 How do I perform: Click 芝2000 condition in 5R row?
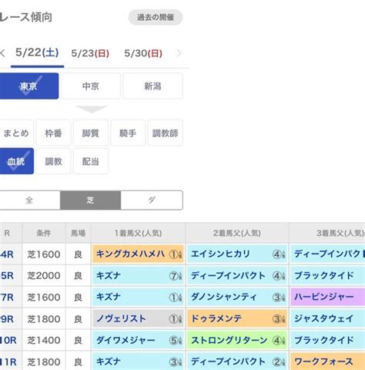click(x=44, y=276)
